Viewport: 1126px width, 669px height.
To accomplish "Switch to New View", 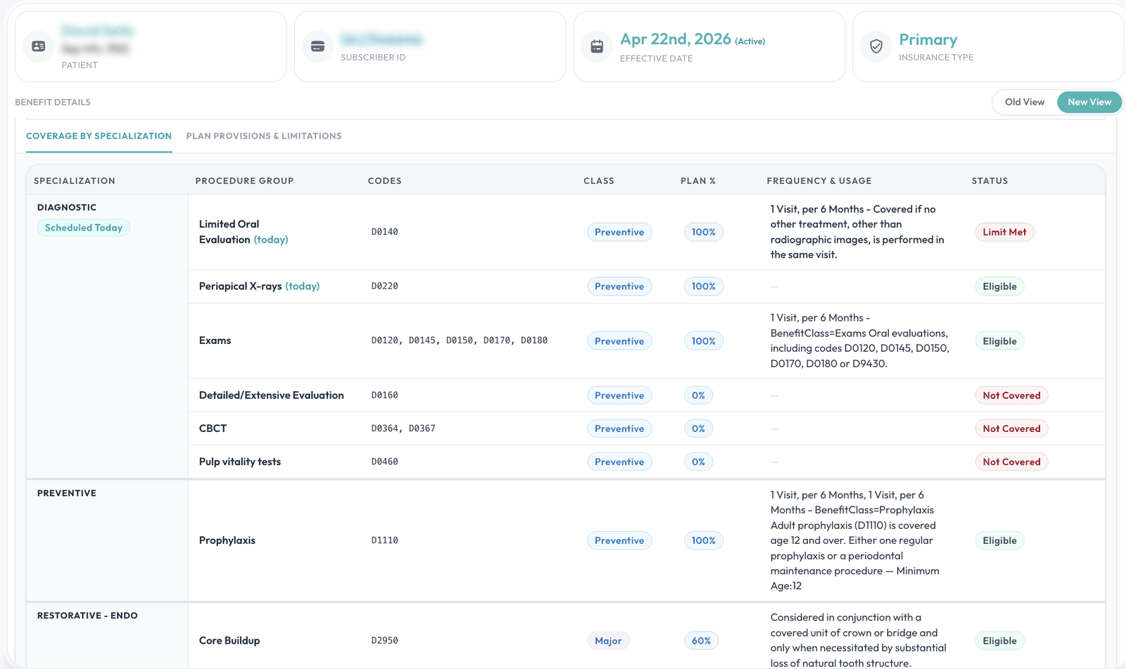I will pyautogui.click(x=1089, y=102).
